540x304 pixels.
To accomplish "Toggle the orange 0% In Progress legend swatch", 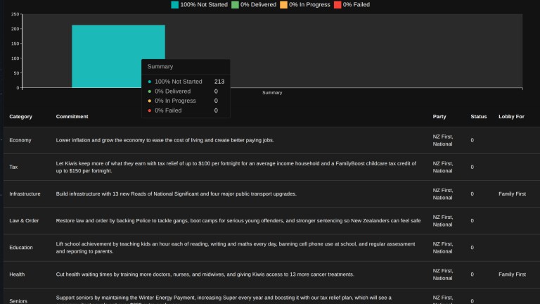I will [284, 5].
